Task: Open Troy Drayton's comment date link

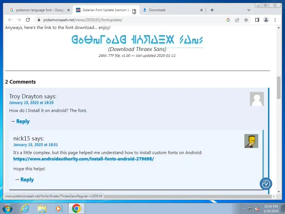Action: [31, 103]
